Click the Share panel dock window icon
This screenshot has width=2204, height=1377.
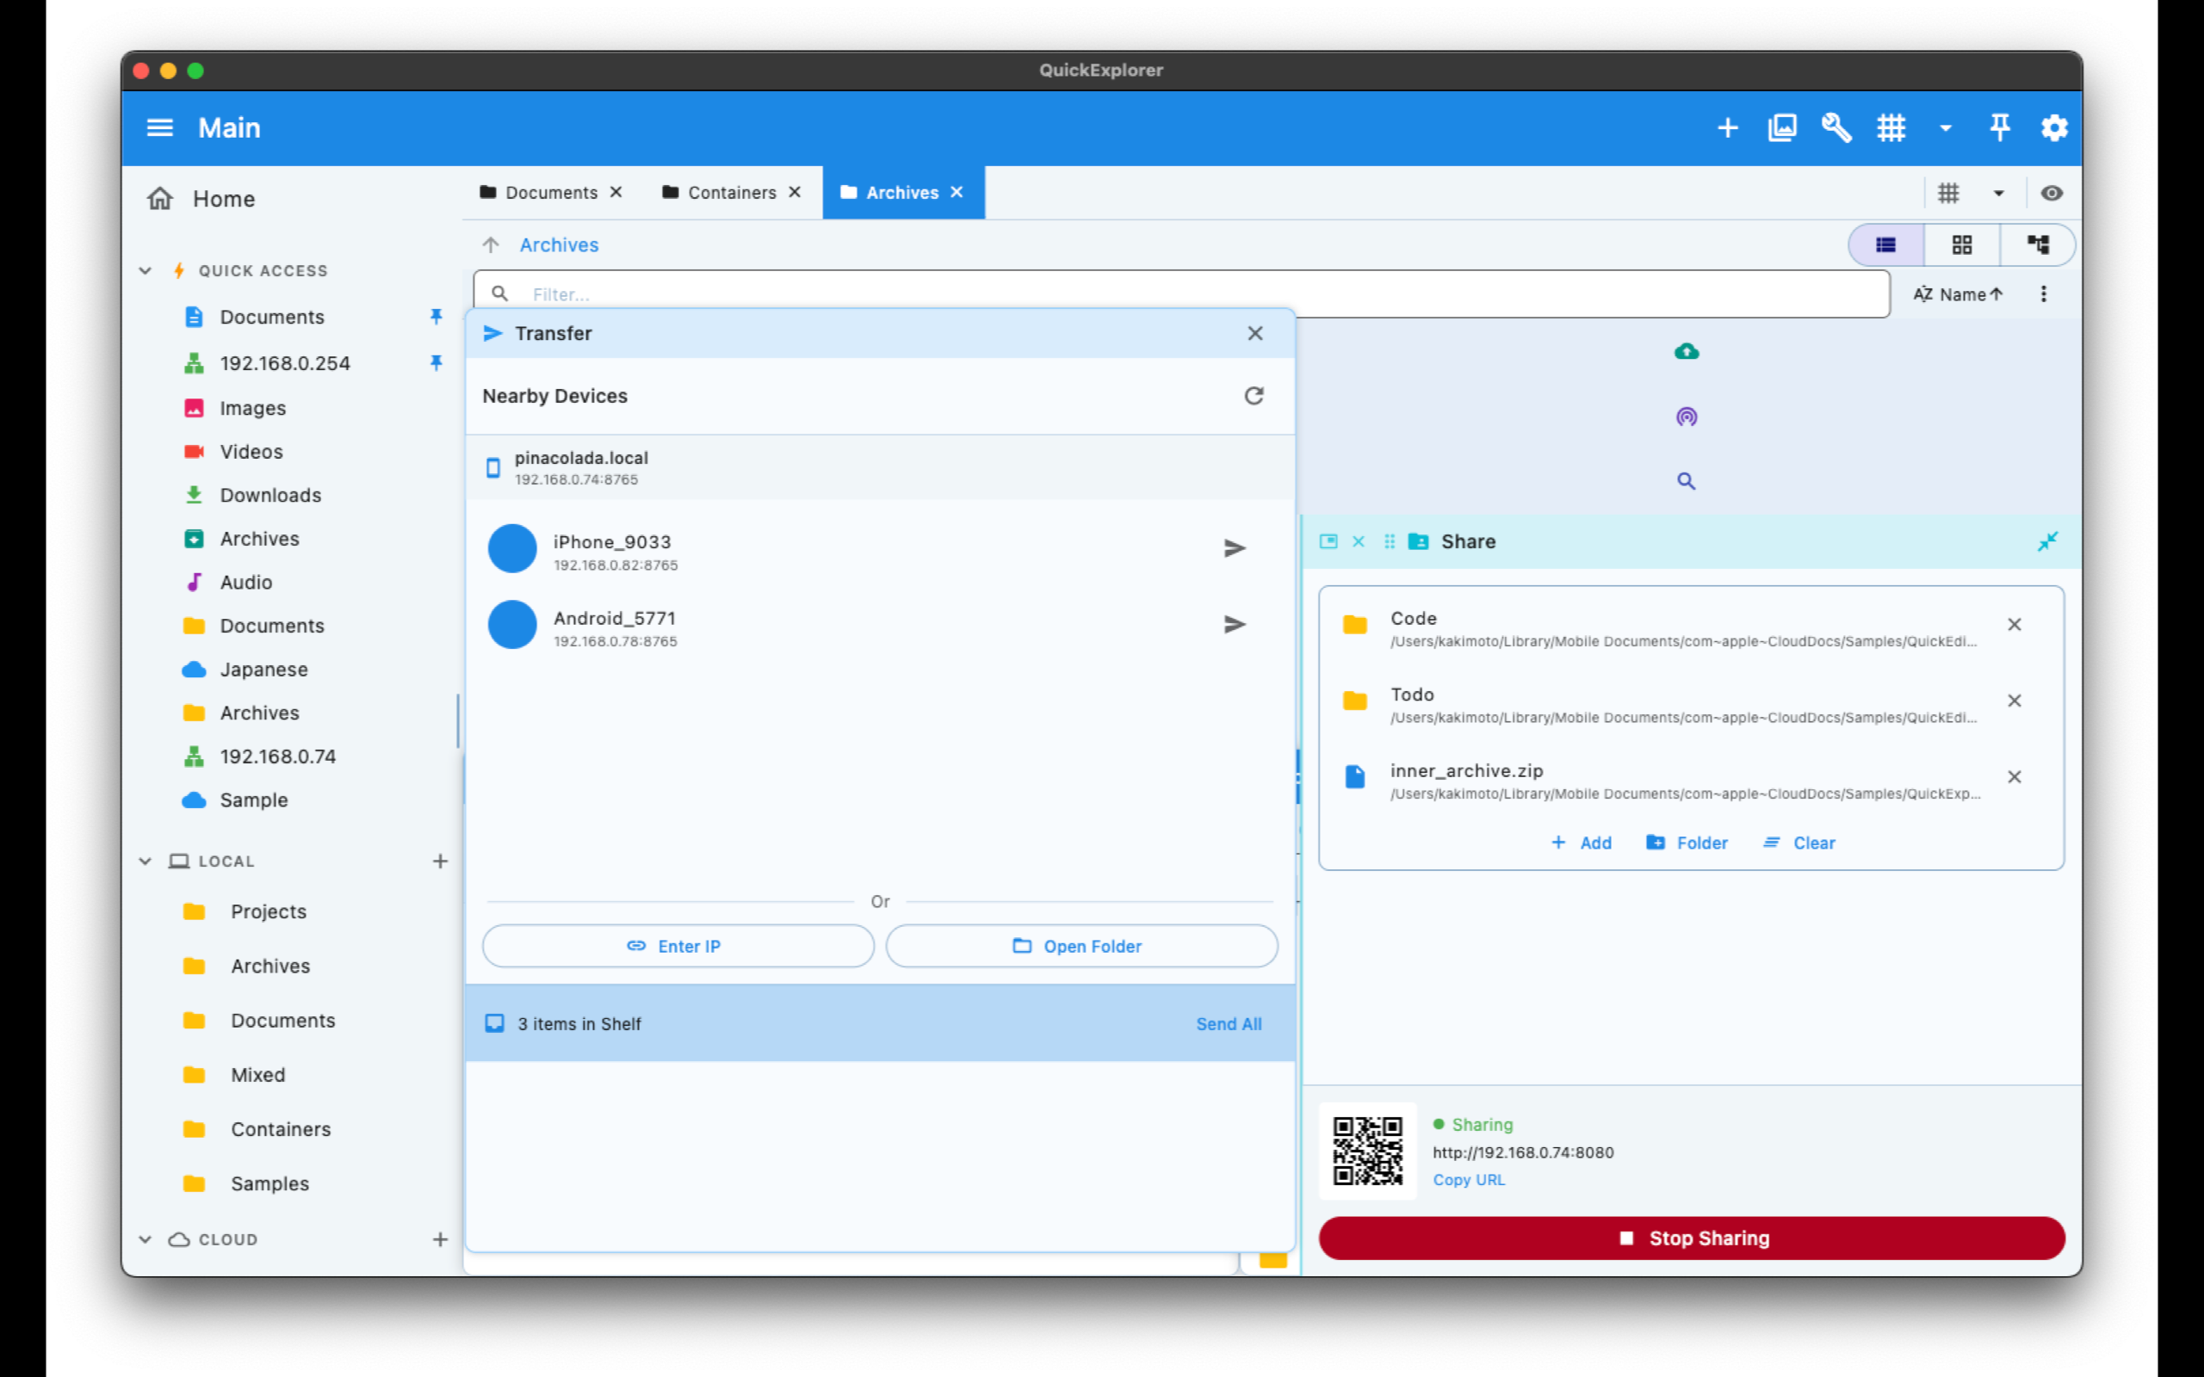coord(1328,542)
